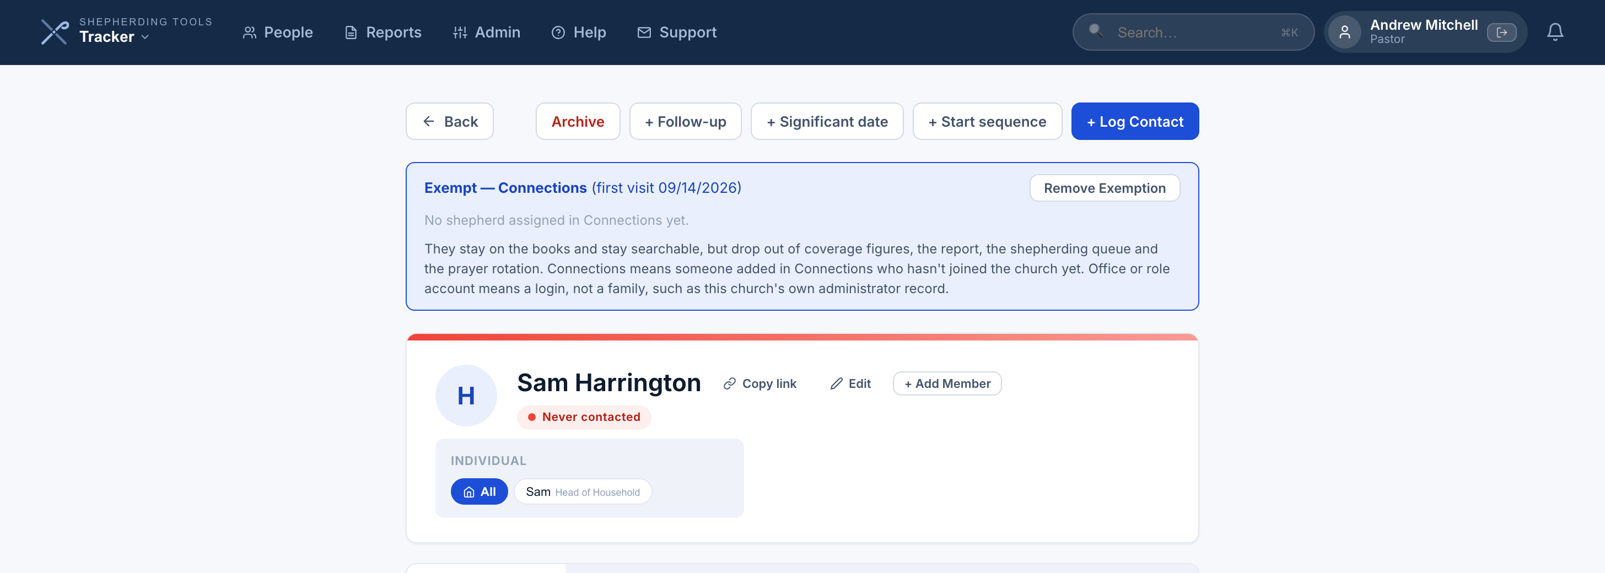Viewport: 1605px width, 573px height.
Task: Select the All household filter
Action: pyautogui.click(x=479, y=492)
